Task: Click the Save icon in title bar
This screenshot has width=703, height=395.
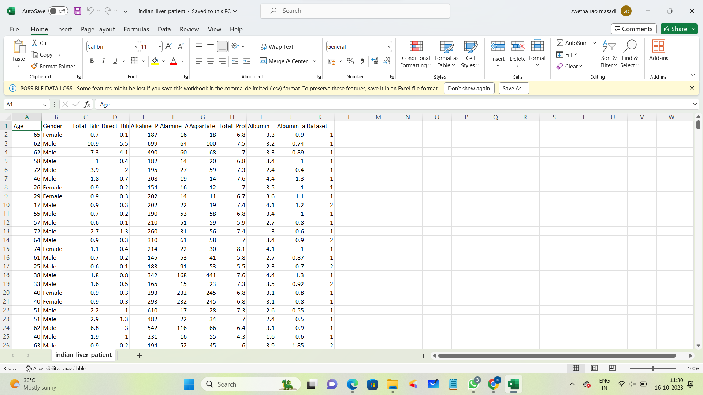Action: coord(78,11)
